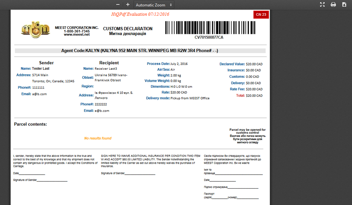Click the Weight value 2.00 kg
Screen dimensions: 352x205
pyautogui.click(x=176, y=75)
